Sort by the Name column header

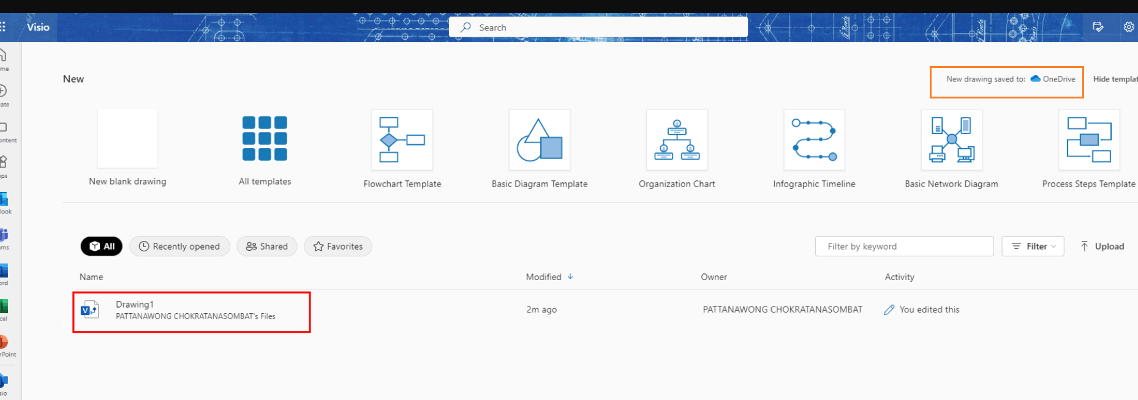91,277
